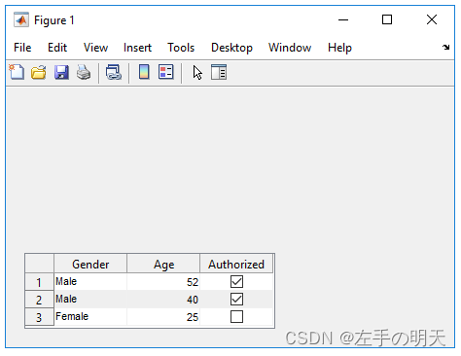Select the Edit Plot arrow tool
461x356 pixels.
tap(197, 72)
